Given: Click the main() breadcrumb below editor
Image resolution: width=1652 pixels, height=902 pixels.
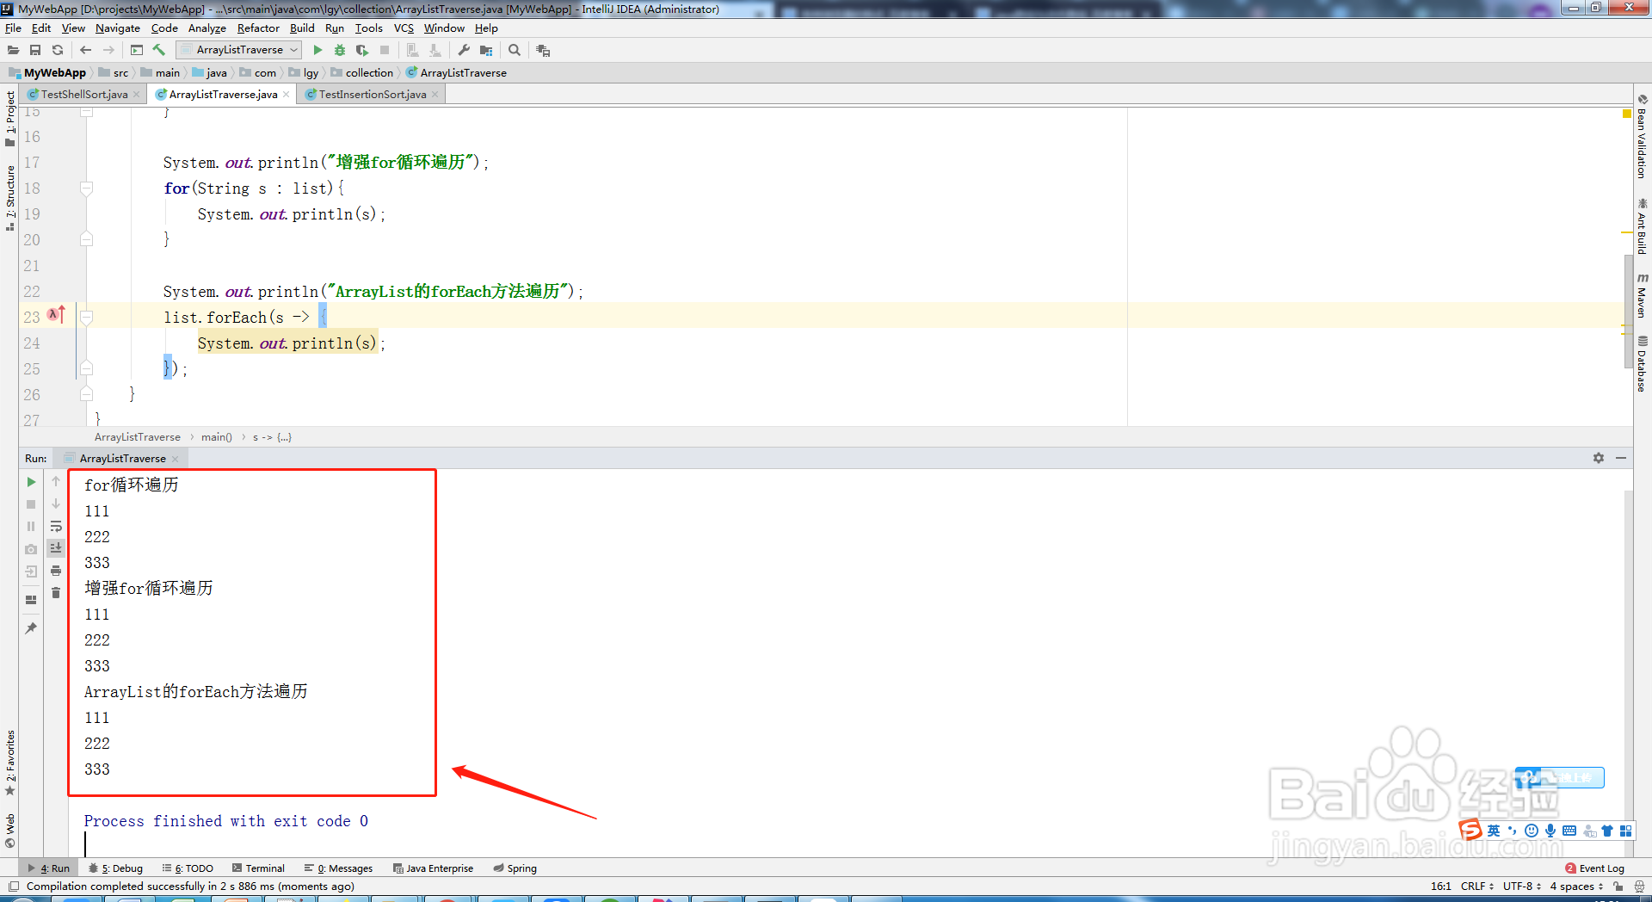Looking at the screenshot, I should [217, 437].
